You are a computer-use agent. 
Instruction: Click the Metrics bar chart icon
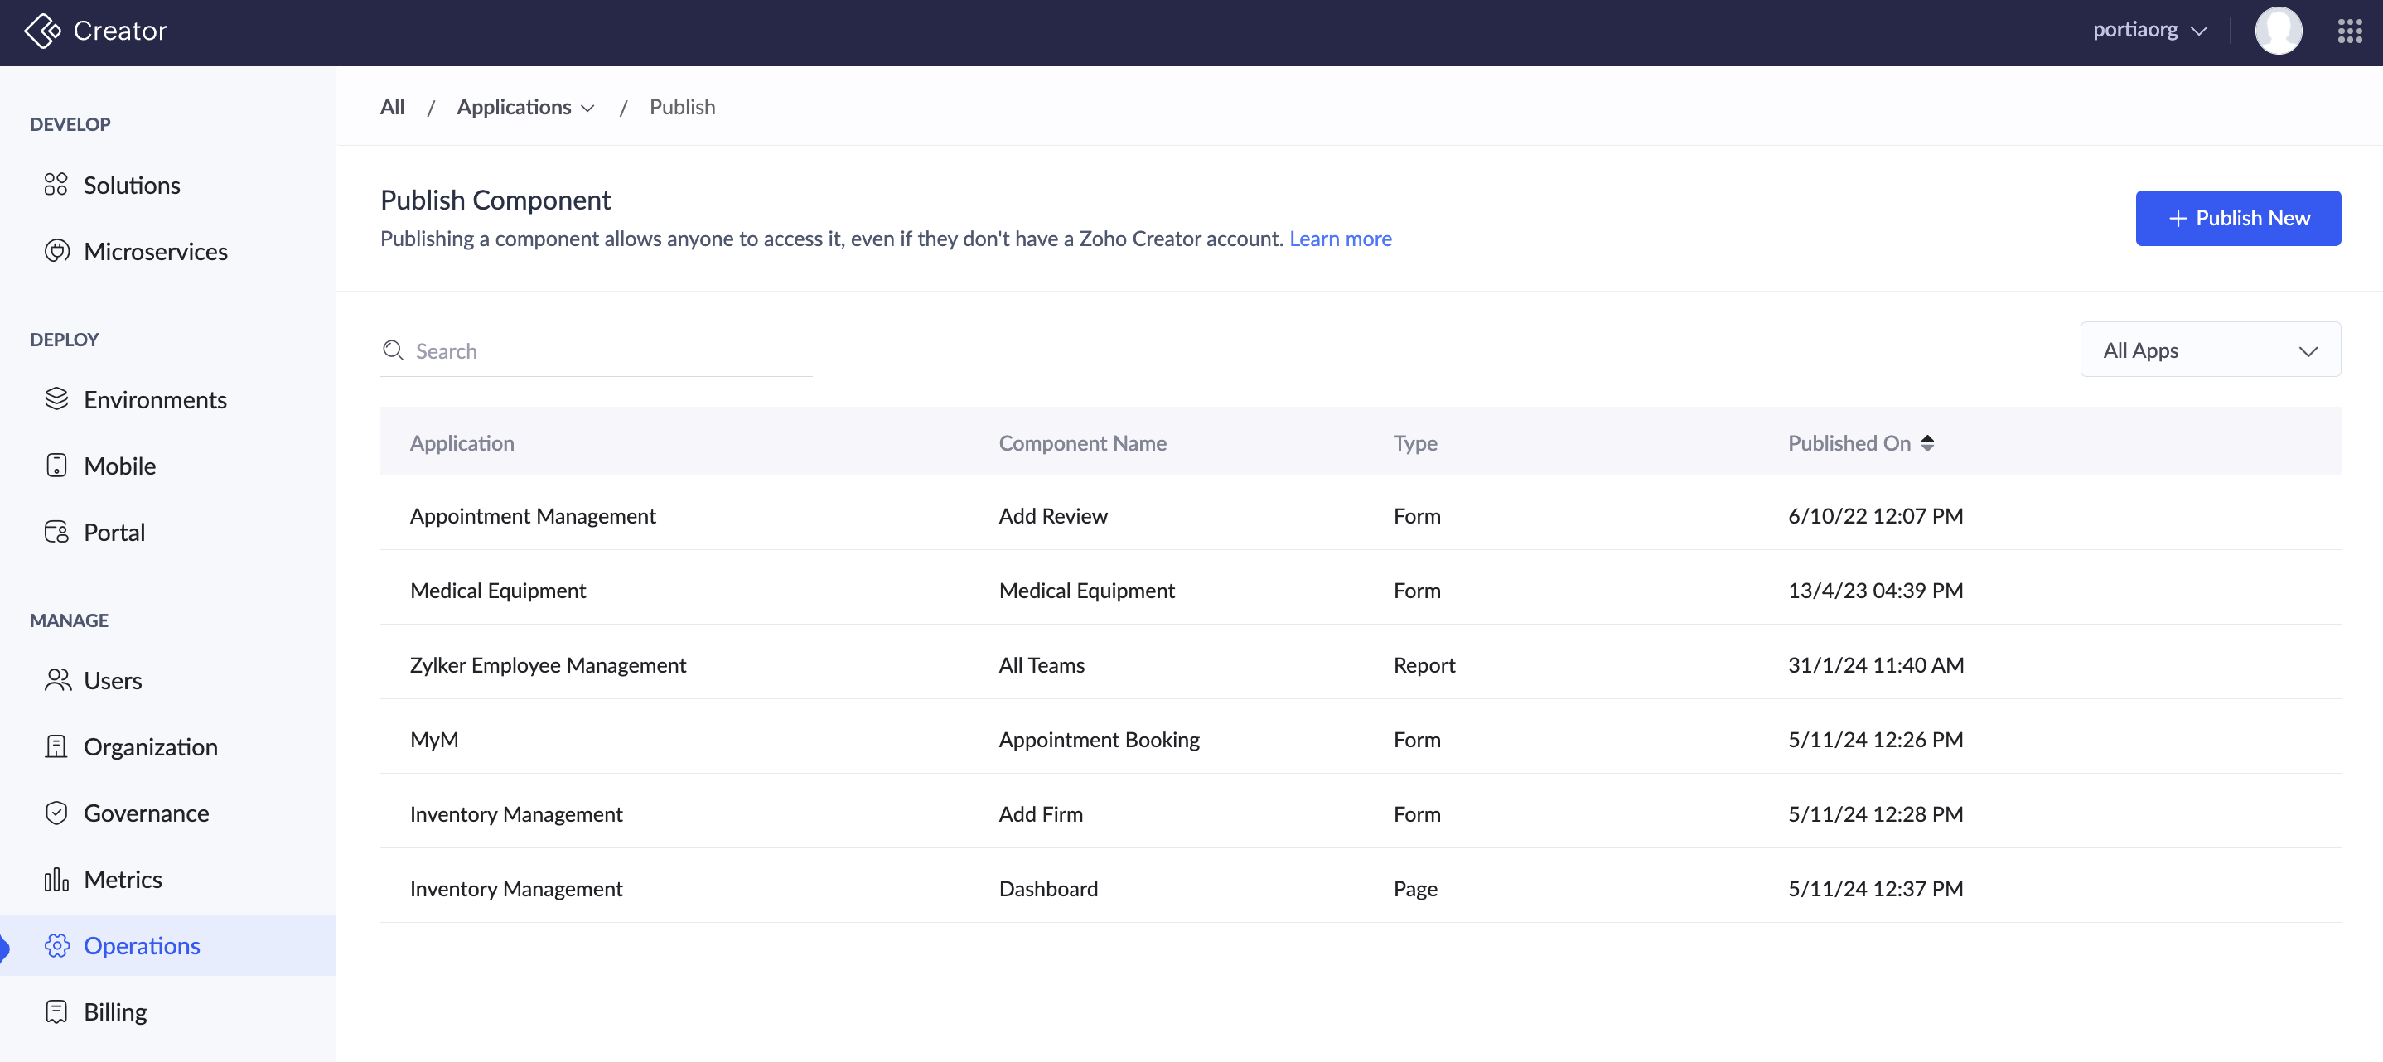(x=56, y=879)
